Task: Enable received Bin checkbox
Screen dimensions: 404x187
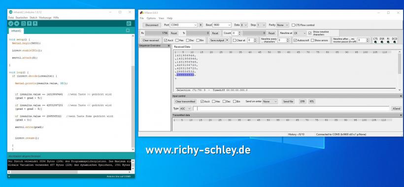Action: (198, 40)
